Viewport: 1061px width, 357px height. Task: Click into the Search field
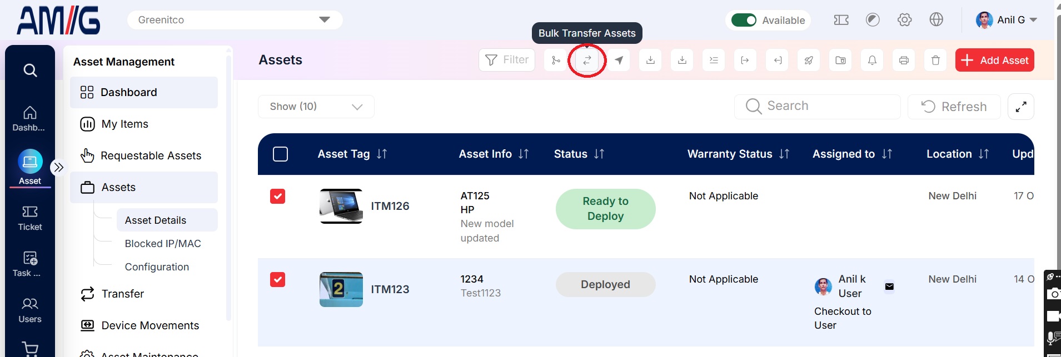pos(818,107)
